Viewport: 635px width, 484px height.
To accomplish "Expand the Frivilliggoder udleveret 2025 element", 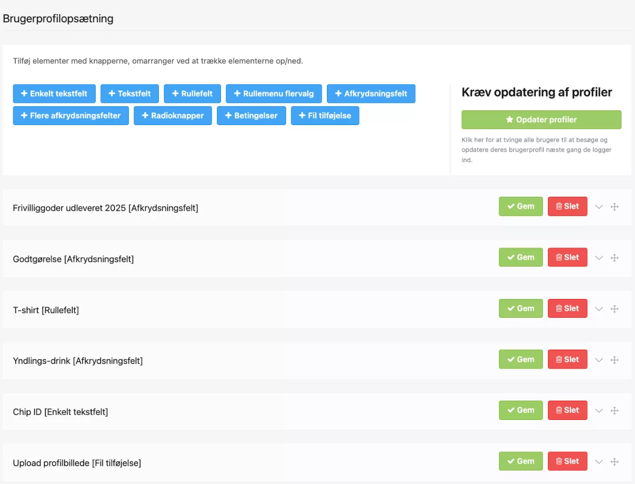I will coord(599,207).
